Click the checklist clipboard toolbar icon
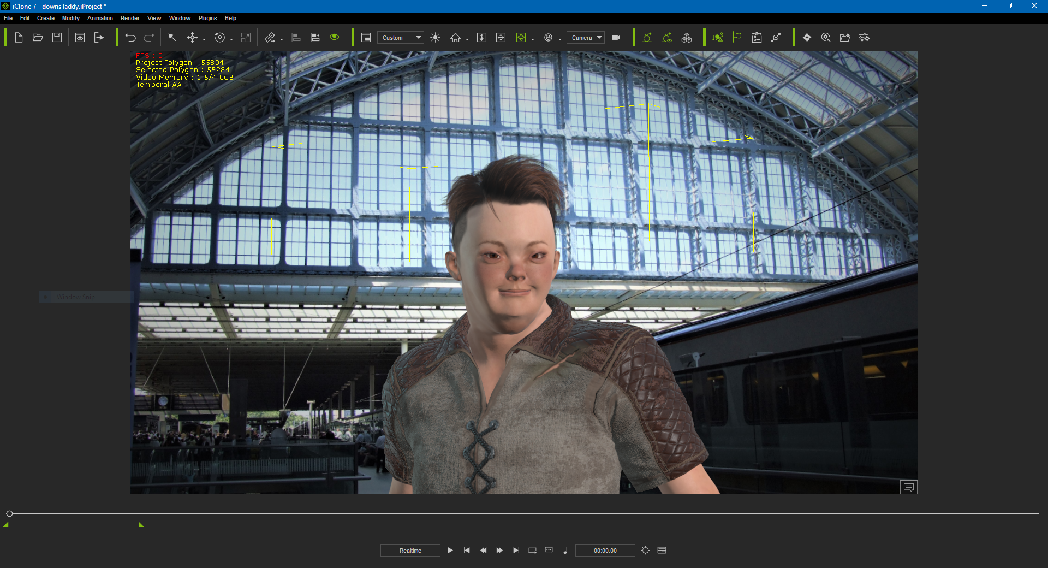The image size is (1048, 568). [757, 38]
